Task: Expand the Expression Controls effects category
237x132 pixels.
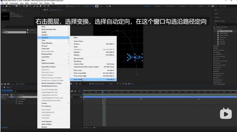Action: coord(214,61)
